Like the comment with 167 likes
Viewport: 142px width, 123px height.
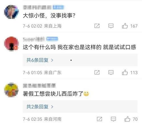coord(125,26)
